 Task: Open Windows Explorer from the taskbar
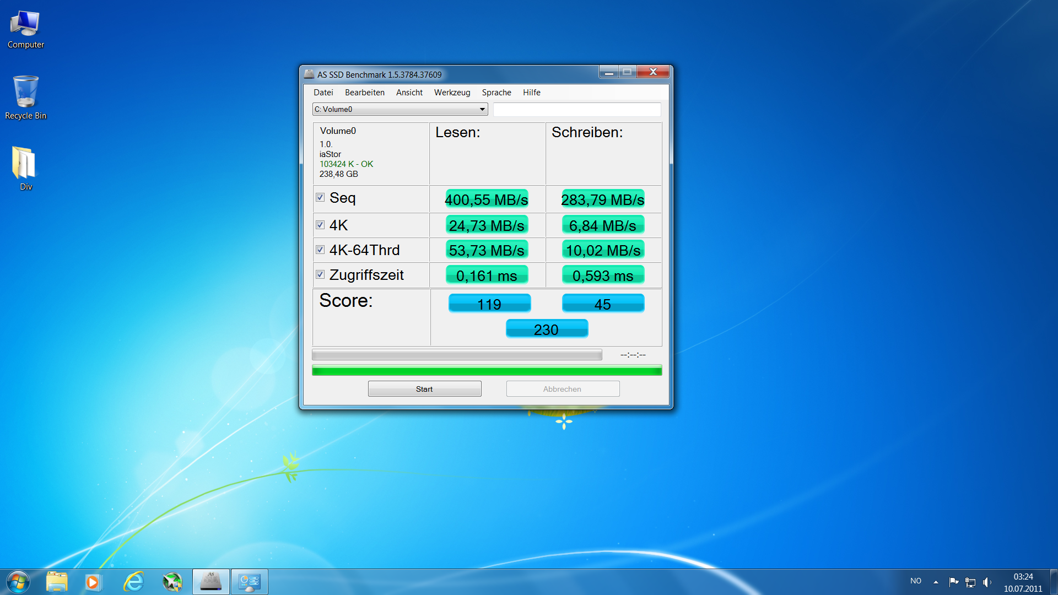tap(57, 582)
